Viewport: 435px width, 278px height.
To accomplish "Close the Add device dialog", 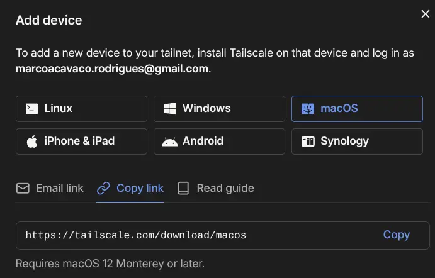I will point(426,14).
